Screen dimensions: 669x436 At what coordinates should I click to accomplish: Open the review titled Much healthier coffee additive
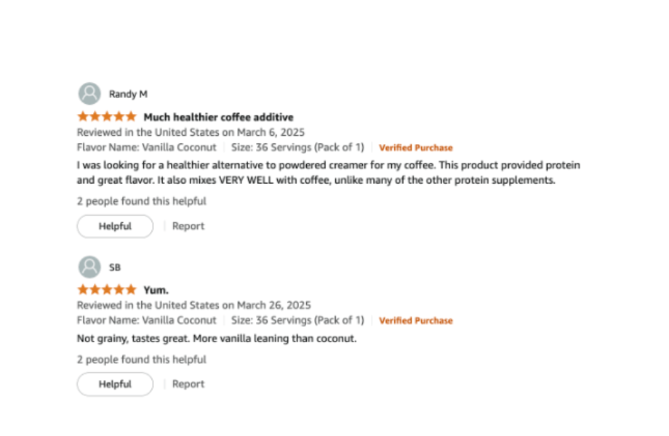pyautogui.click(x=219, y=116)
